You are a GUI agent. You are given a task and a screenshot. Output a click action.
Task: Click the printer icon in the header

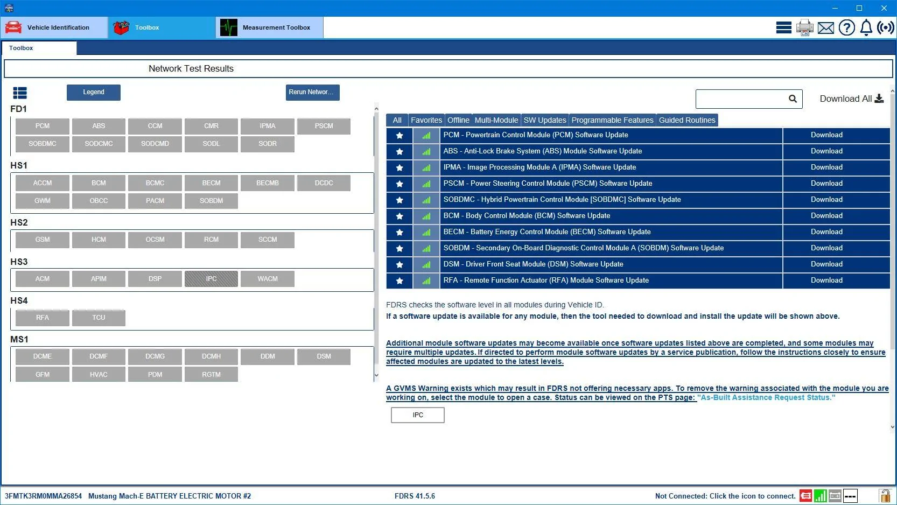(805, 27)
